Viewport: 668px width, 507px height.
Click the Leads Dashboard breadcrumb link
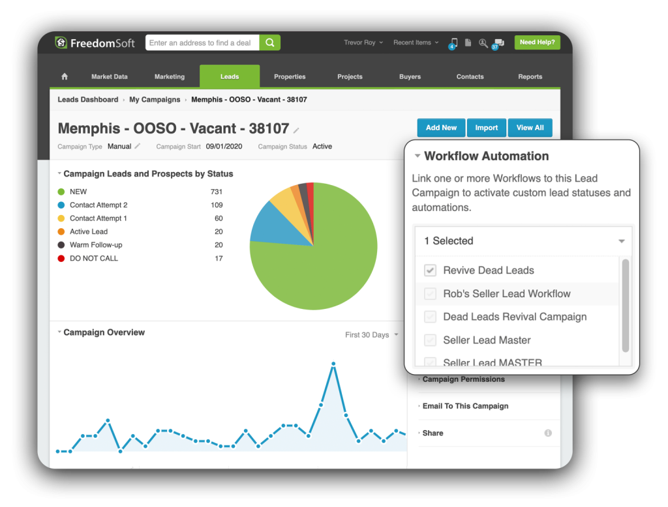point(88,100)
